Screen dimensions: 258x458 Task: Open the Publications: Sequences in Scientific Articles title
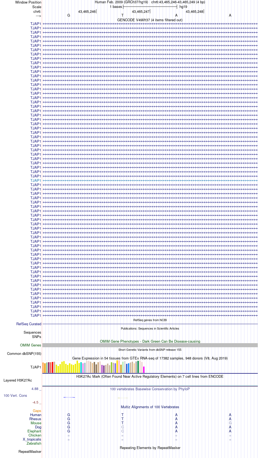[150, 328]
